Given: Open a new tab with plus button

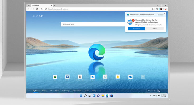Looking at the screenshot, I should (55, 6).
